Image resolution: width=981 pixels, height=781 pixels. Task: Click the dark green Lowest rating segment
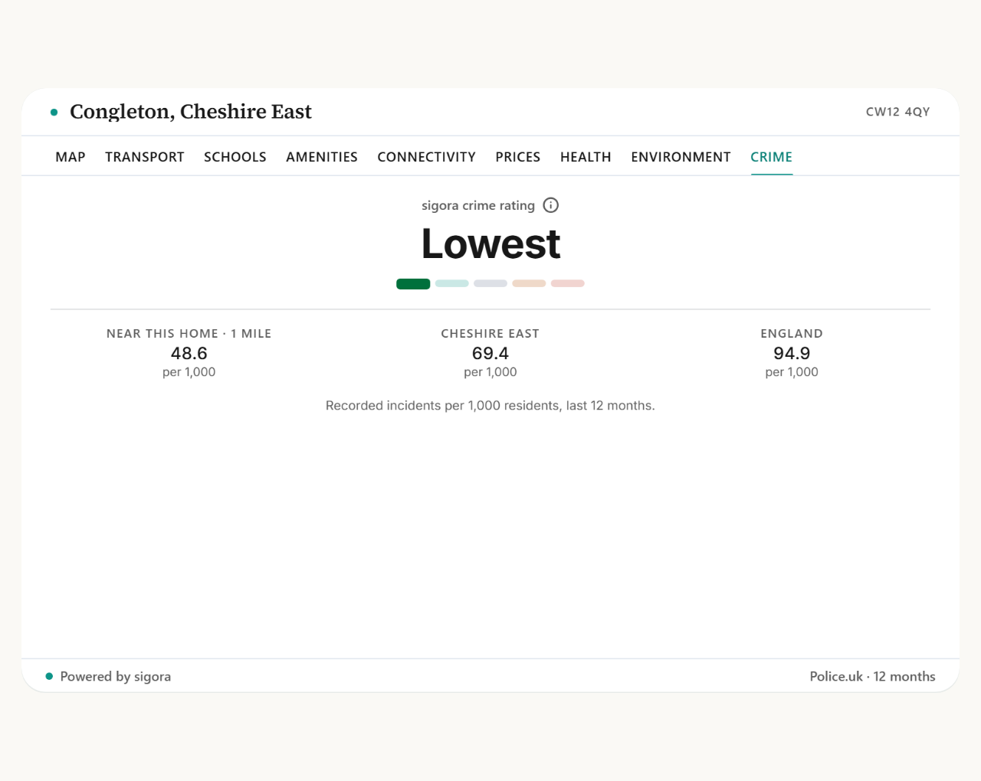tap(413, 284)
